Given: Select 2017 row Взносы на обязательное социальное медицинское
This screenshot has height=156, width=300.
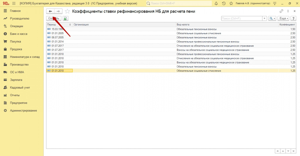Looking at the screenshot, I should coord(171,50).
